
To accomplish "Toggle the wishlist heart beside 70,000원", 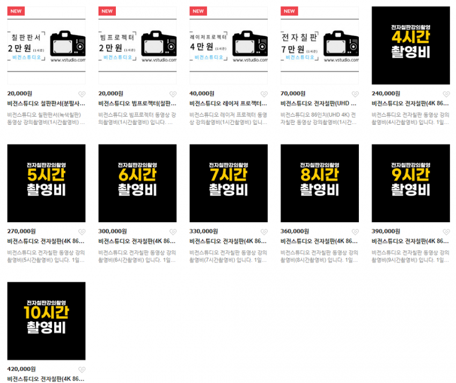I will point(355,94).
